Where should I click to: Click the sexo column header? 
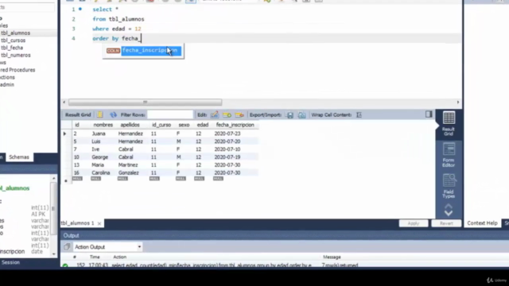pyautogui.click(x=184, y=125)
